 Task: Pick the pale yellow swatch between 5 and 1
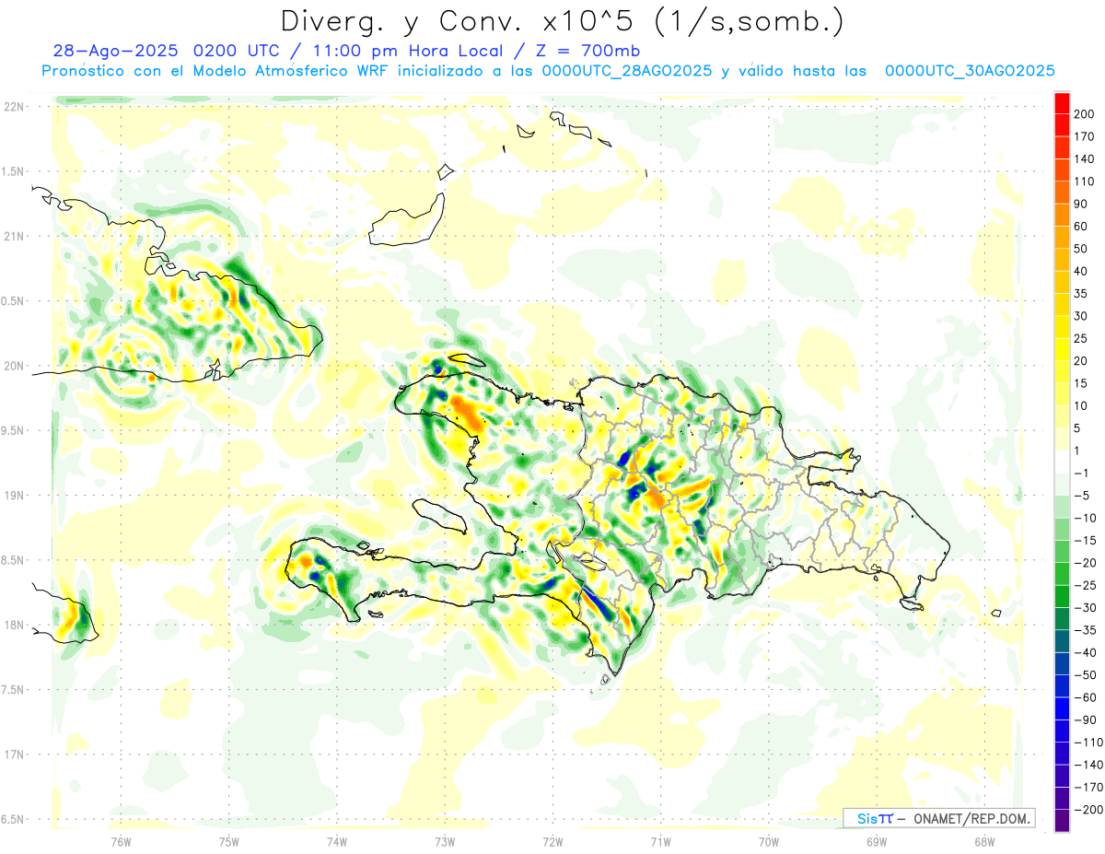[x=1063, y=440]
